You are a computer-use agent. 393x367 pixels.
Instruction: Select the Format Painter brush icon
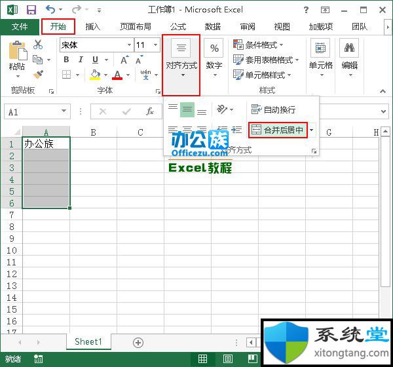tap(38, 74)
